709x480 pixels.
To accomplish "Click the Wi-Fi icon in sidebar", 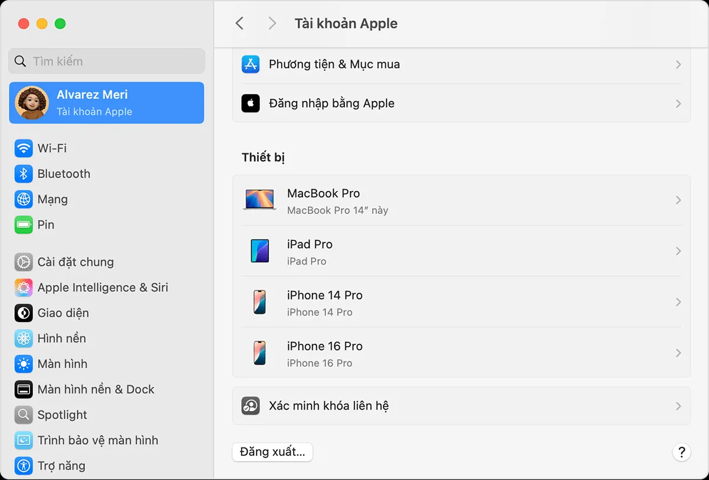I will click(x=24, y=148).
